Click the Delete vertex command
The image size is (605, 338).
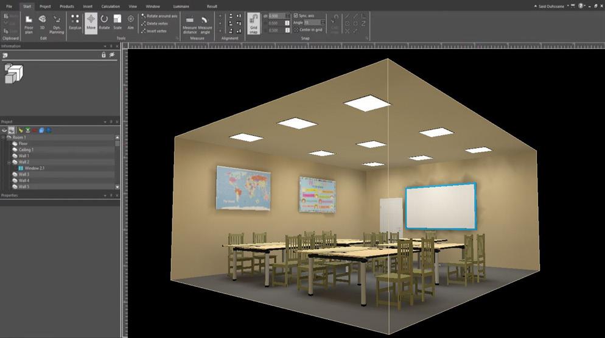(x=155, y=24)
